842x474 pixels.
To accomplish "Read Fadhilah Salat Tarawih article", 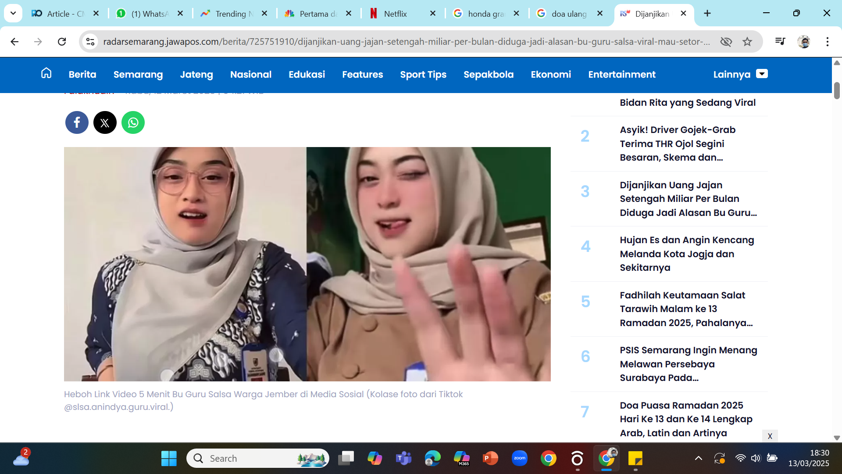I will pyautogui.click(x=686, y=309).
